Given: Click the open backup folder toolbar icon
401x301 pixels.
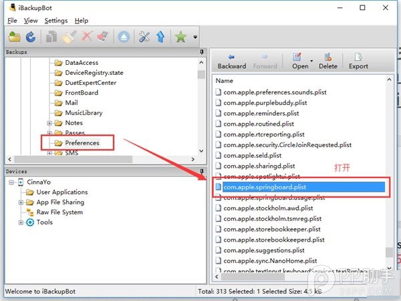Looking at the screenshot, I should point(13,37).
